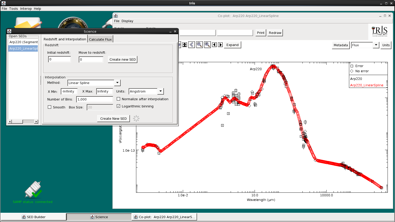Click the Number of Bins field
395x222 pixels.
pos(95,99)
